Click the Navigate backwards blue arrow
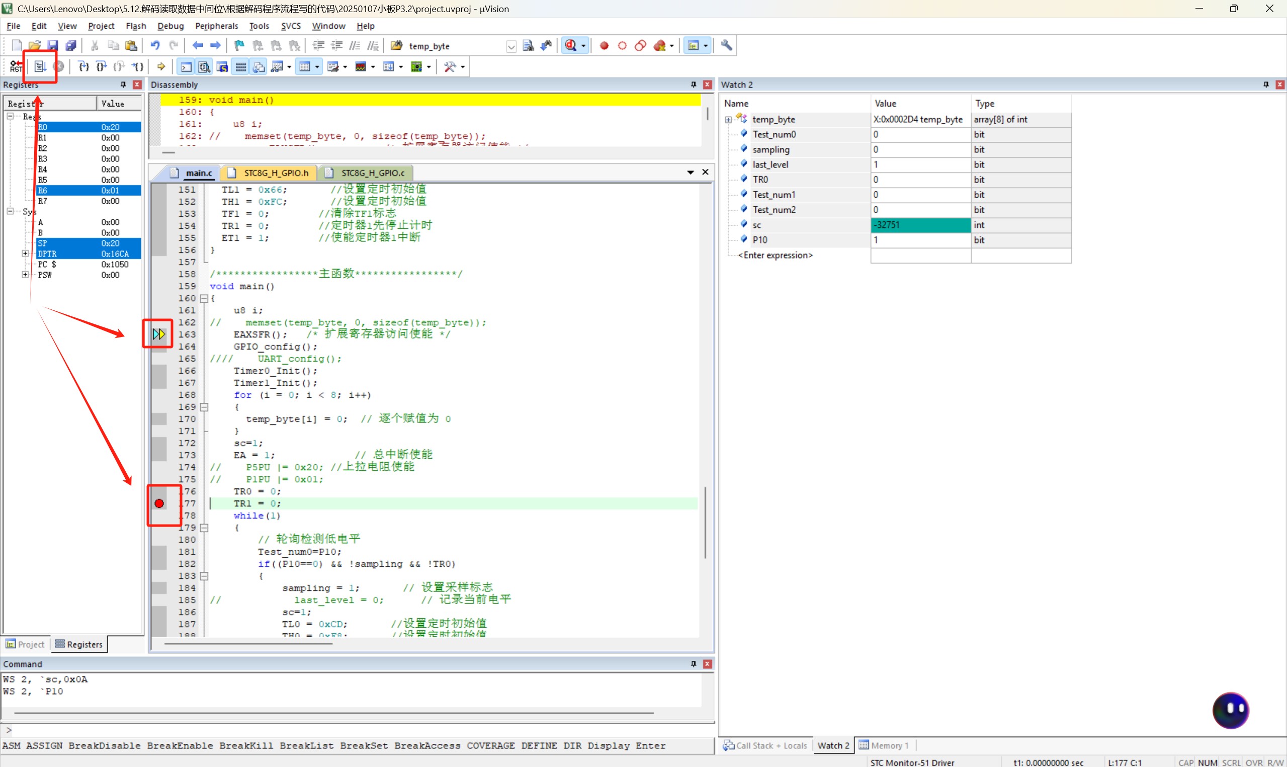The width and height of the screenshot is (1287, 767). (x=197, y=45)
